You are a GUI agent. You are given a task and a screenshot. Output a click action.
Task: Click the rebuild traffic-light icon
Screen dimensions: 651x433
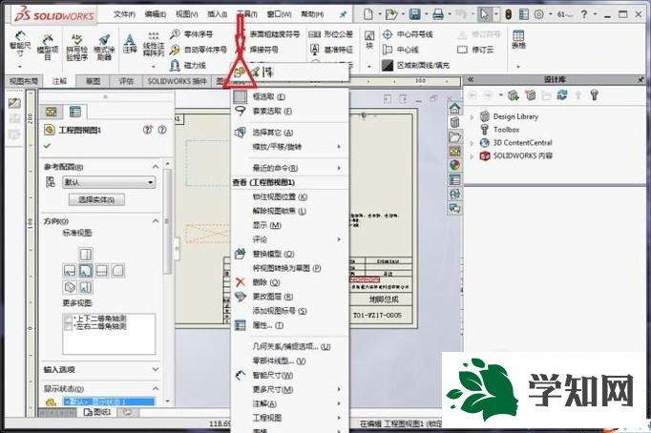(509, 14)
